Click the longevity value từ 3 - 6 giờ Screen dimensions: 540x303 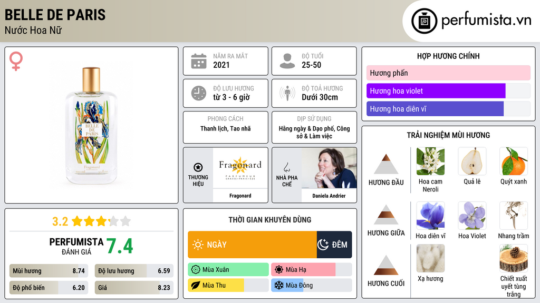(231, 97)
